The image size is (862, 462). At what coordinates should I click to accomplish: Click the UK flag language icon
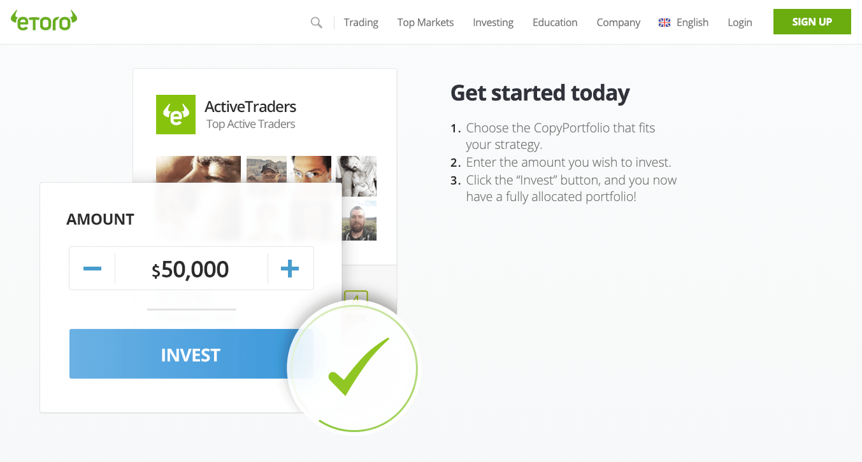[664, 22]
